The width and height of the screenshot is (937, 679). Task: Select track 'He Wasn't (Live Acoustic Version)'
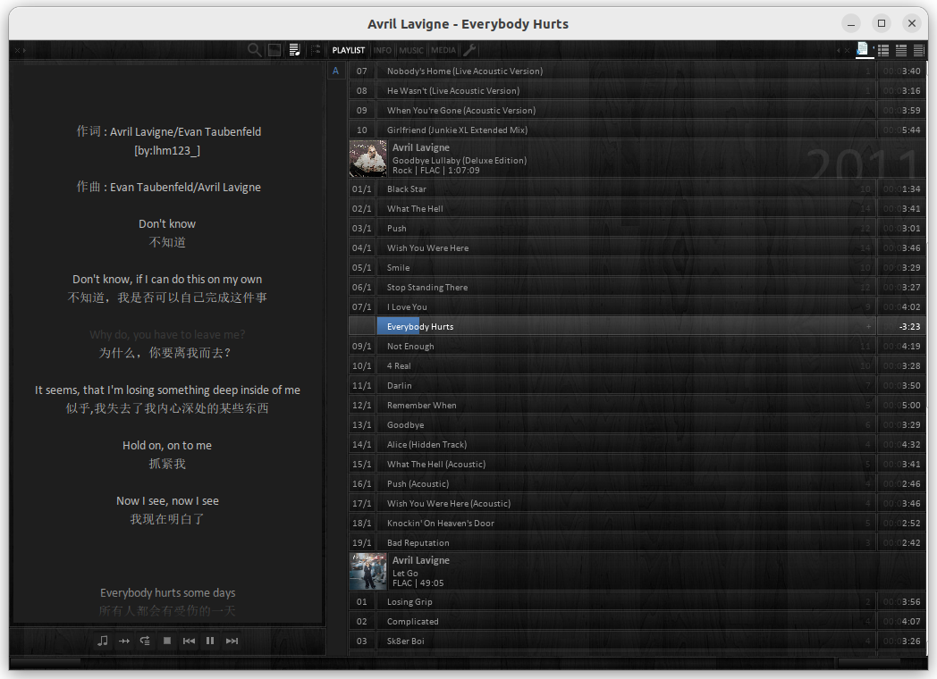(637, 91)
